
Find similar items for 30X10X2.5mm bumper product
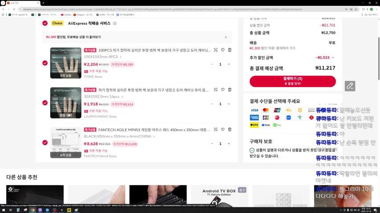[x=216, y=90]
